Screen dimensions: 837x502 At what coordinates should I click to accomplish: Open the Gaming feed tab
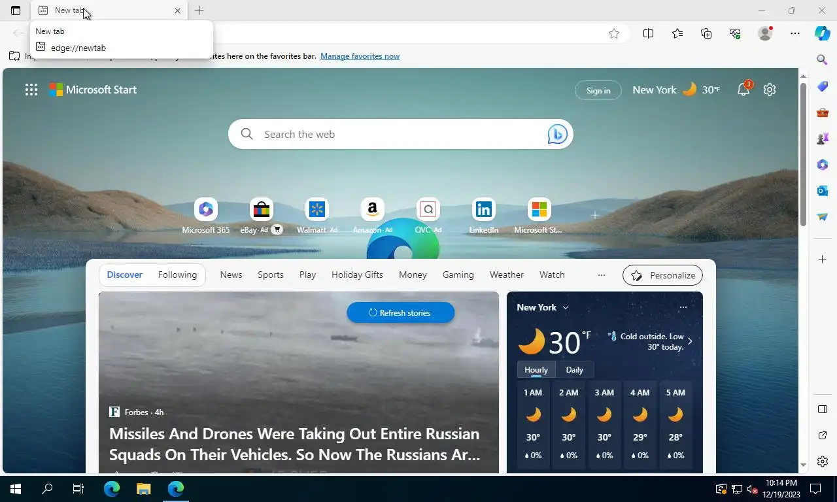458,275
